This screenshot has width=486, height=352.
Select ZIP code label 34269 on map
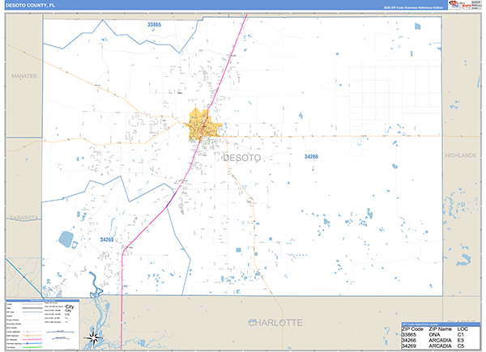coord(107,240)
